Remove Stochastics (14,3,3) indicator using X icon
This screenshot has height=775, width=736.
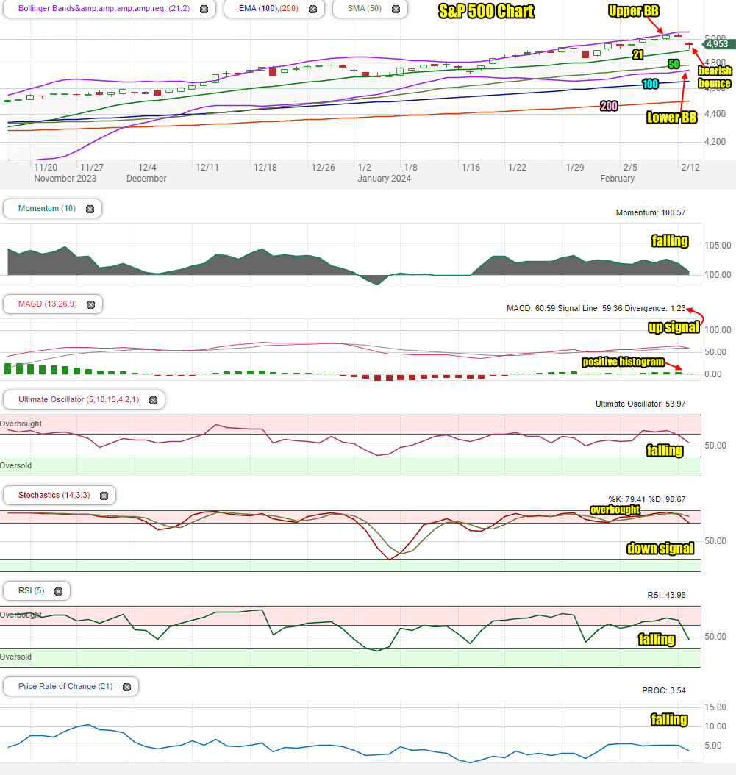104,496
